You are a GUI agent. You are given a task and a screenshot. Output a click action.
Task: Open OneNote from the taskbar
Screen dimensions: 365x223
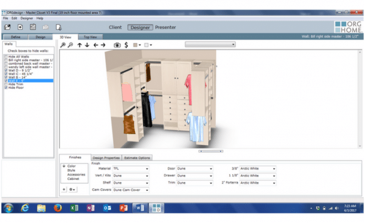coord(91,208)
